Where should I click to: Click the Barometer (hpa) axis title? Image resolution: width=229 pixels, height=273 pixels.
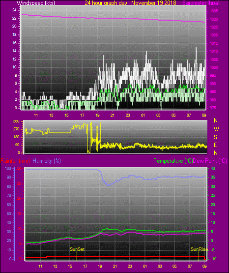[x=201, y=3]
